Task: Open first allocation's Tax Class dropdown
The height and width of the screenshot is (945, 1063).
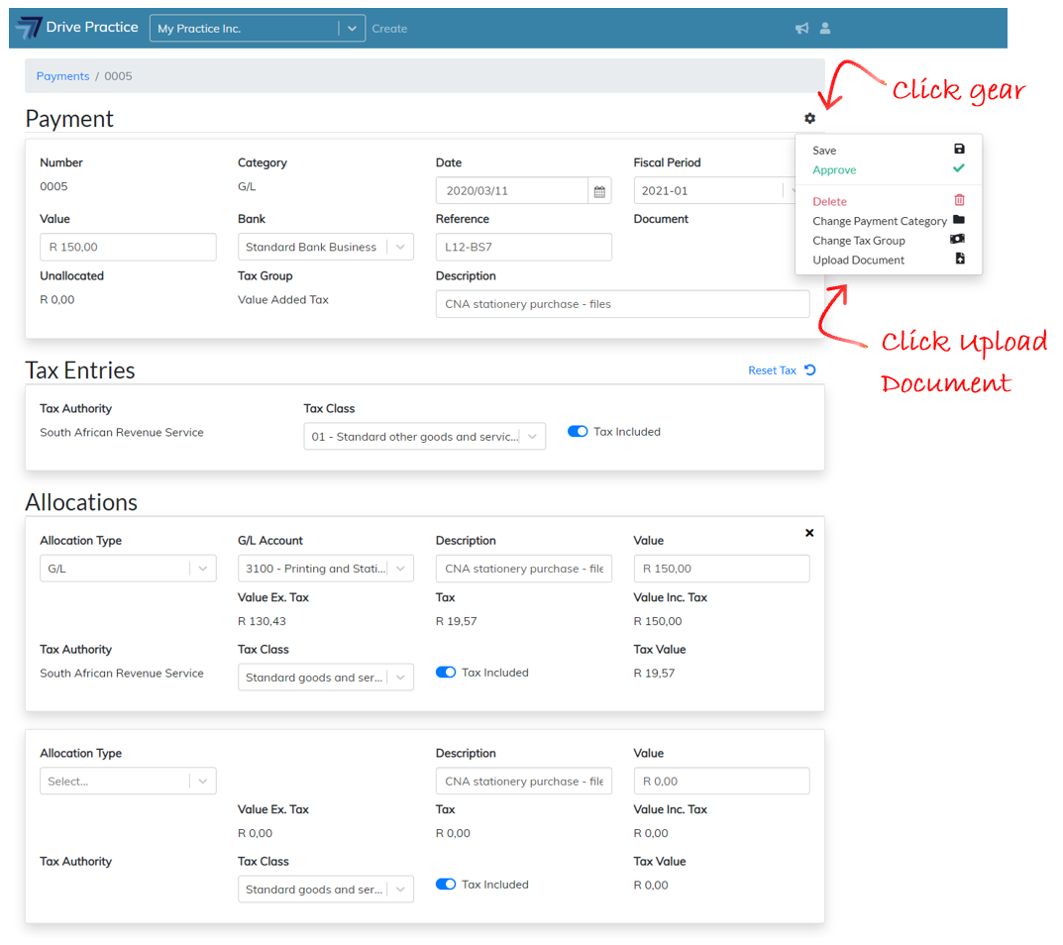Action: (x=325, y=678)
